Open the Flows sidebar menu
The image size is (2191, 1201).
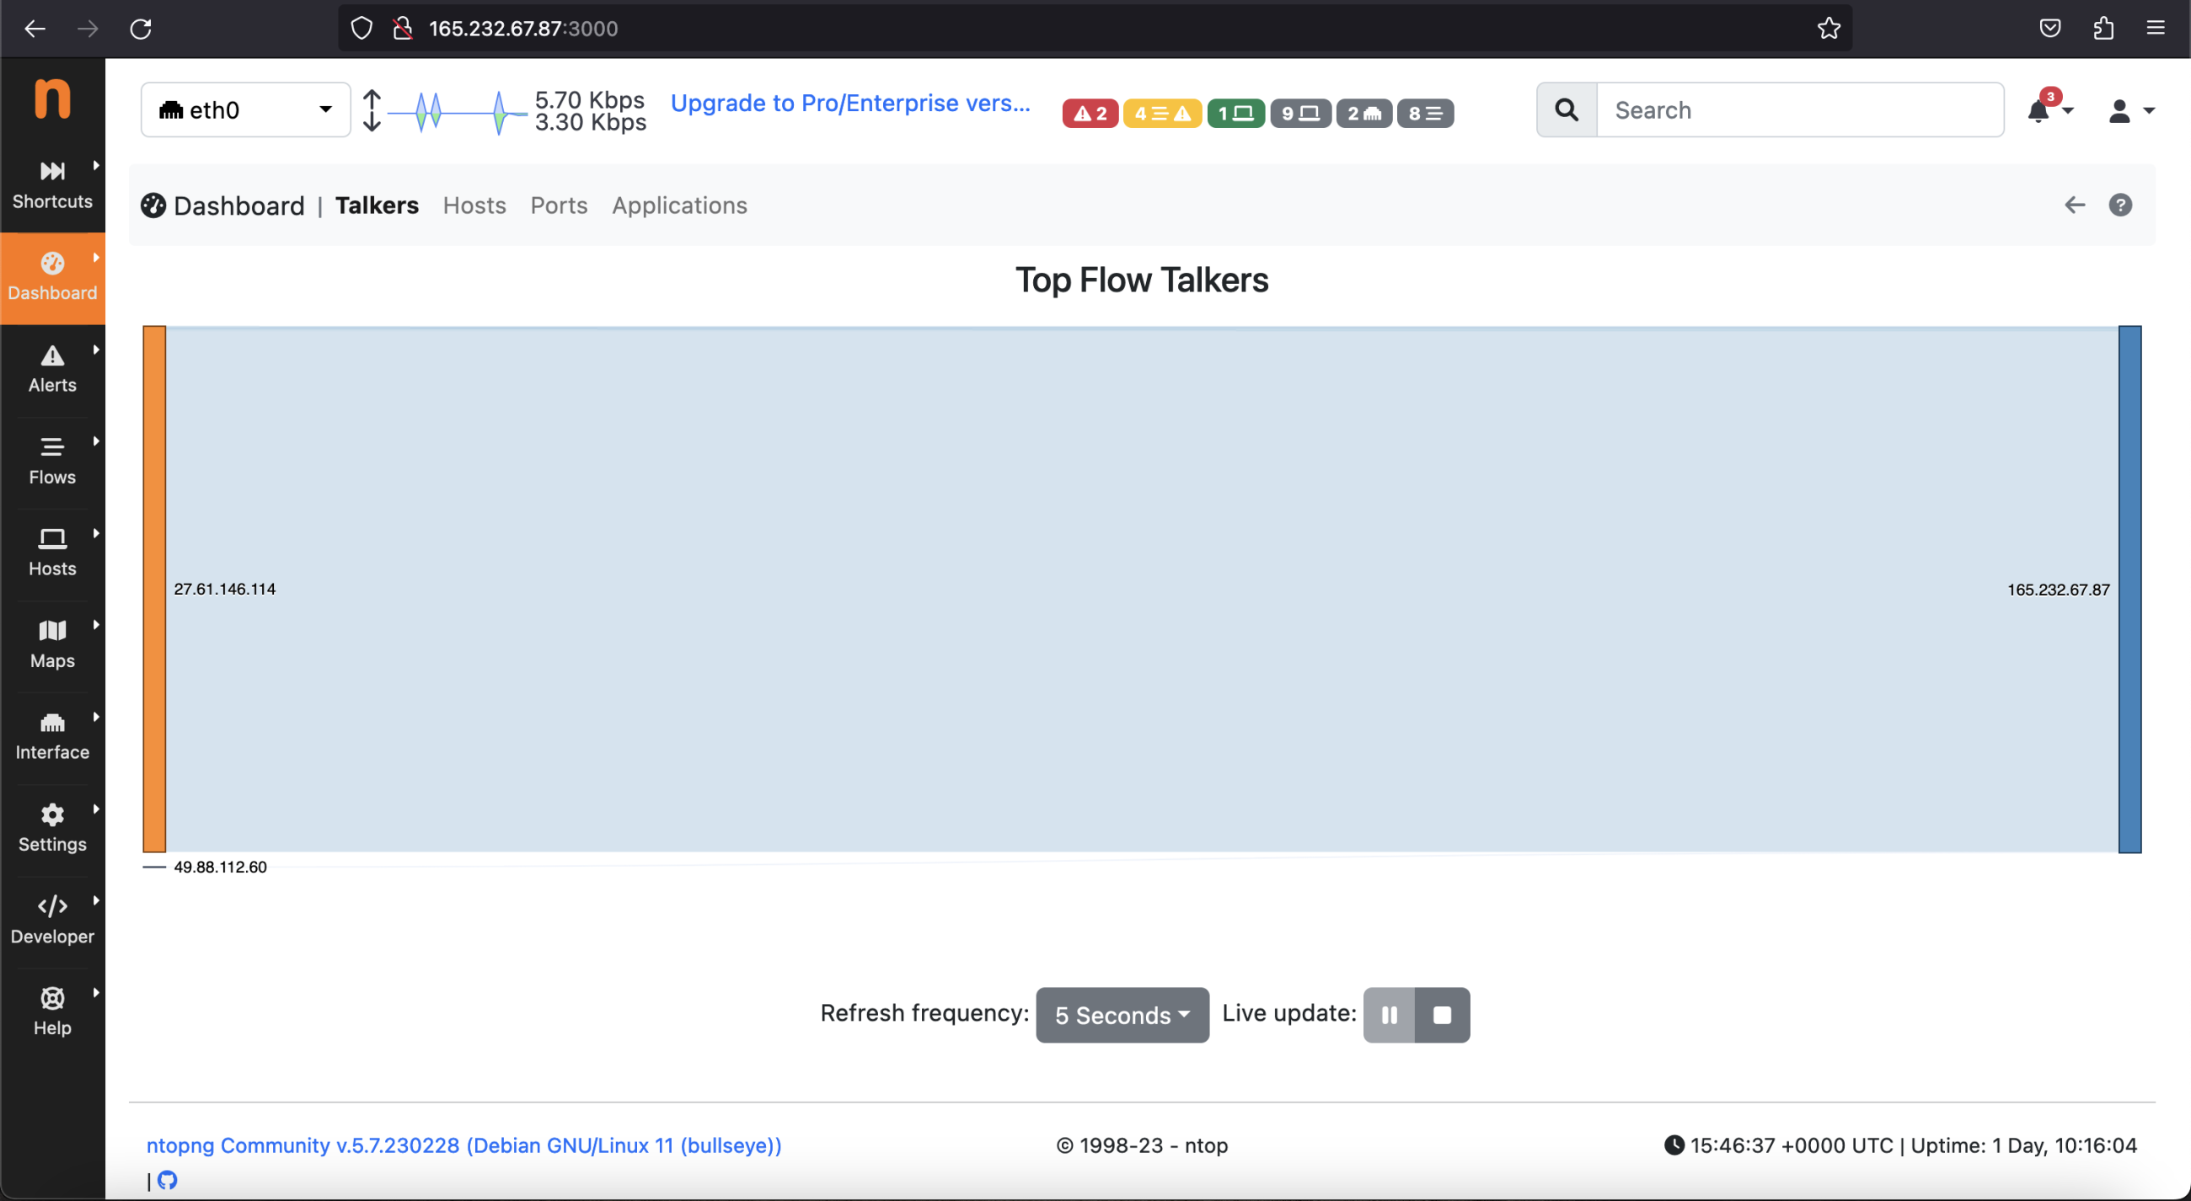click(52, 460)
